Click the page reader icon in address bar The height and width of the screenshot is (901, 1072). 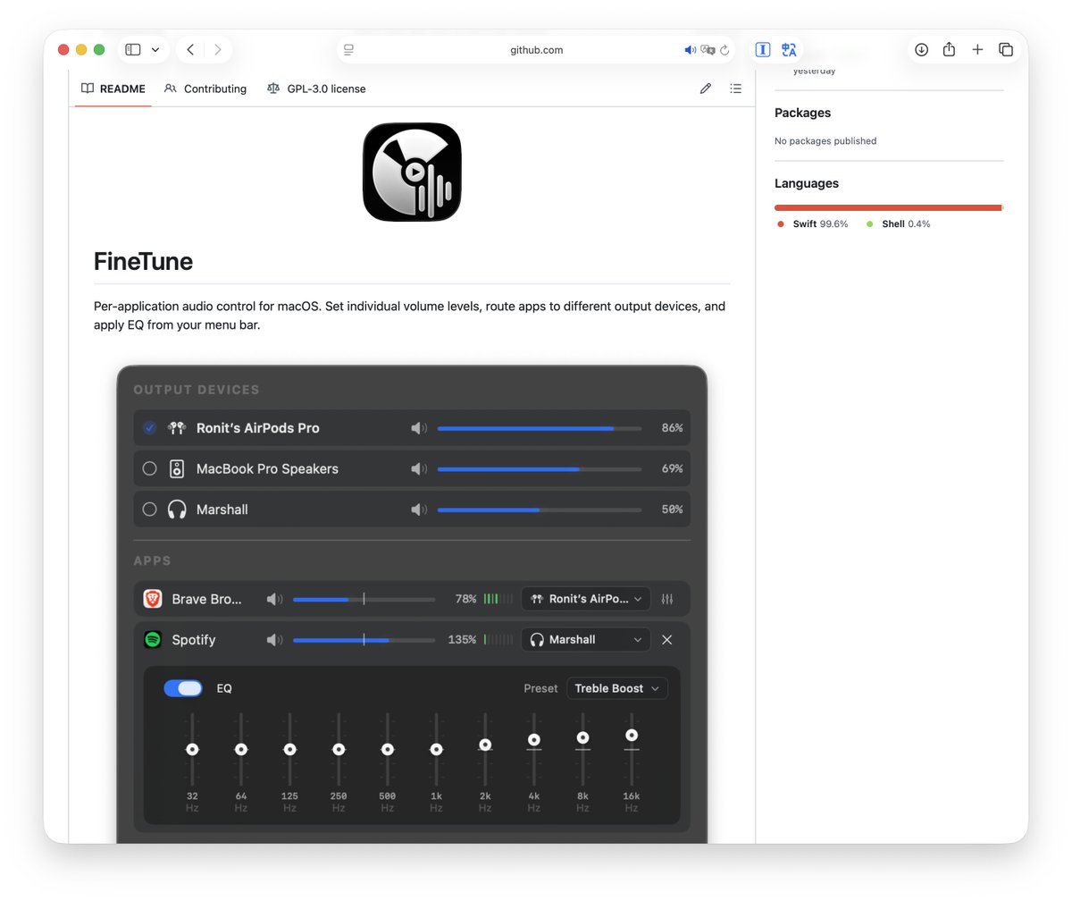tap(349, 50)
